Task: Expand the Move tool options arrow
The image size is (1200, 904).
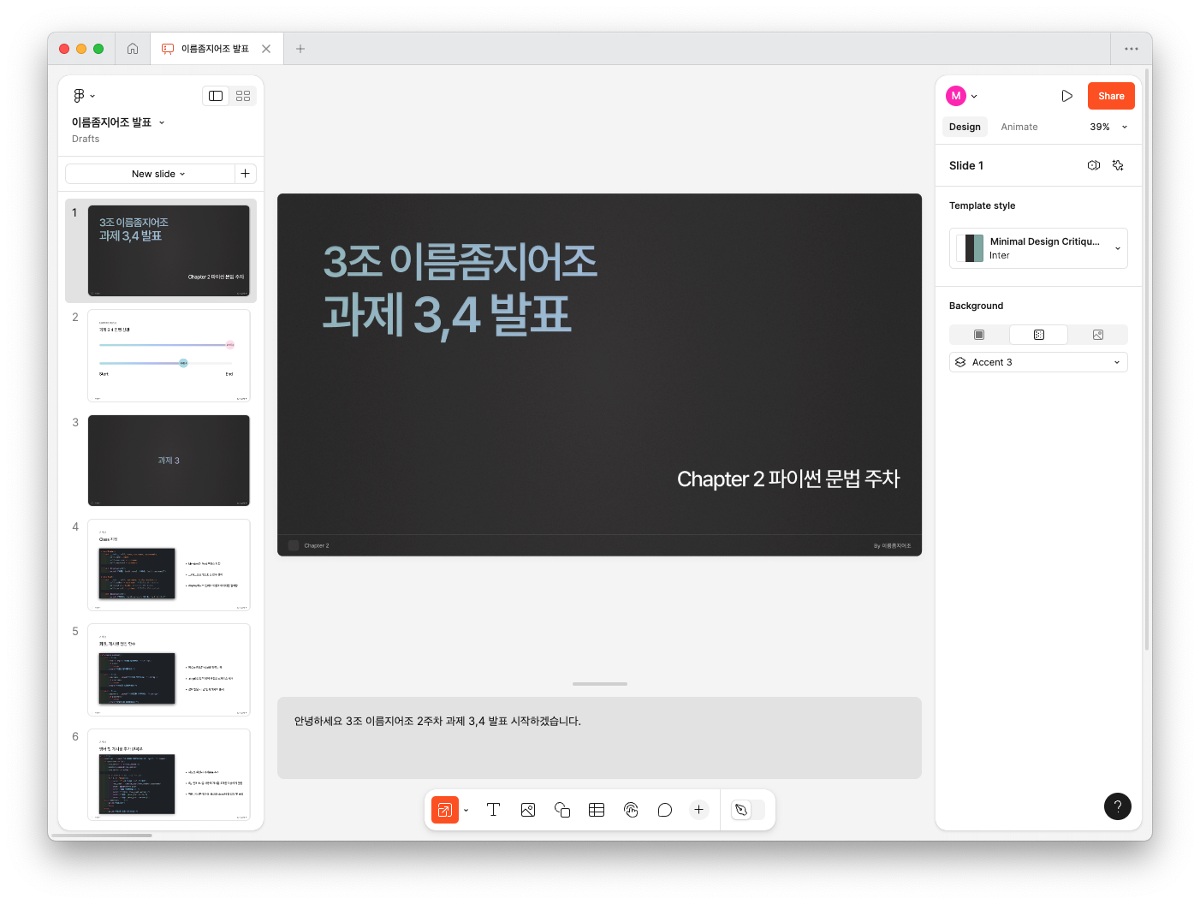Action: tap(466, 810)
